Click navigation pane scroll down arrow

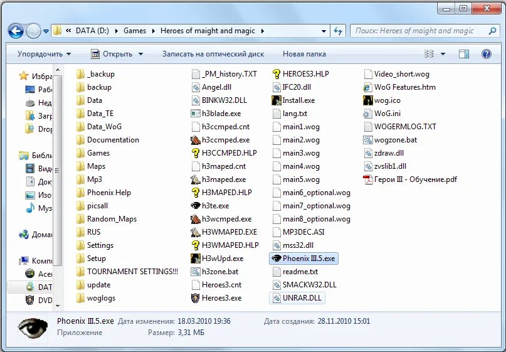point(58,306)
